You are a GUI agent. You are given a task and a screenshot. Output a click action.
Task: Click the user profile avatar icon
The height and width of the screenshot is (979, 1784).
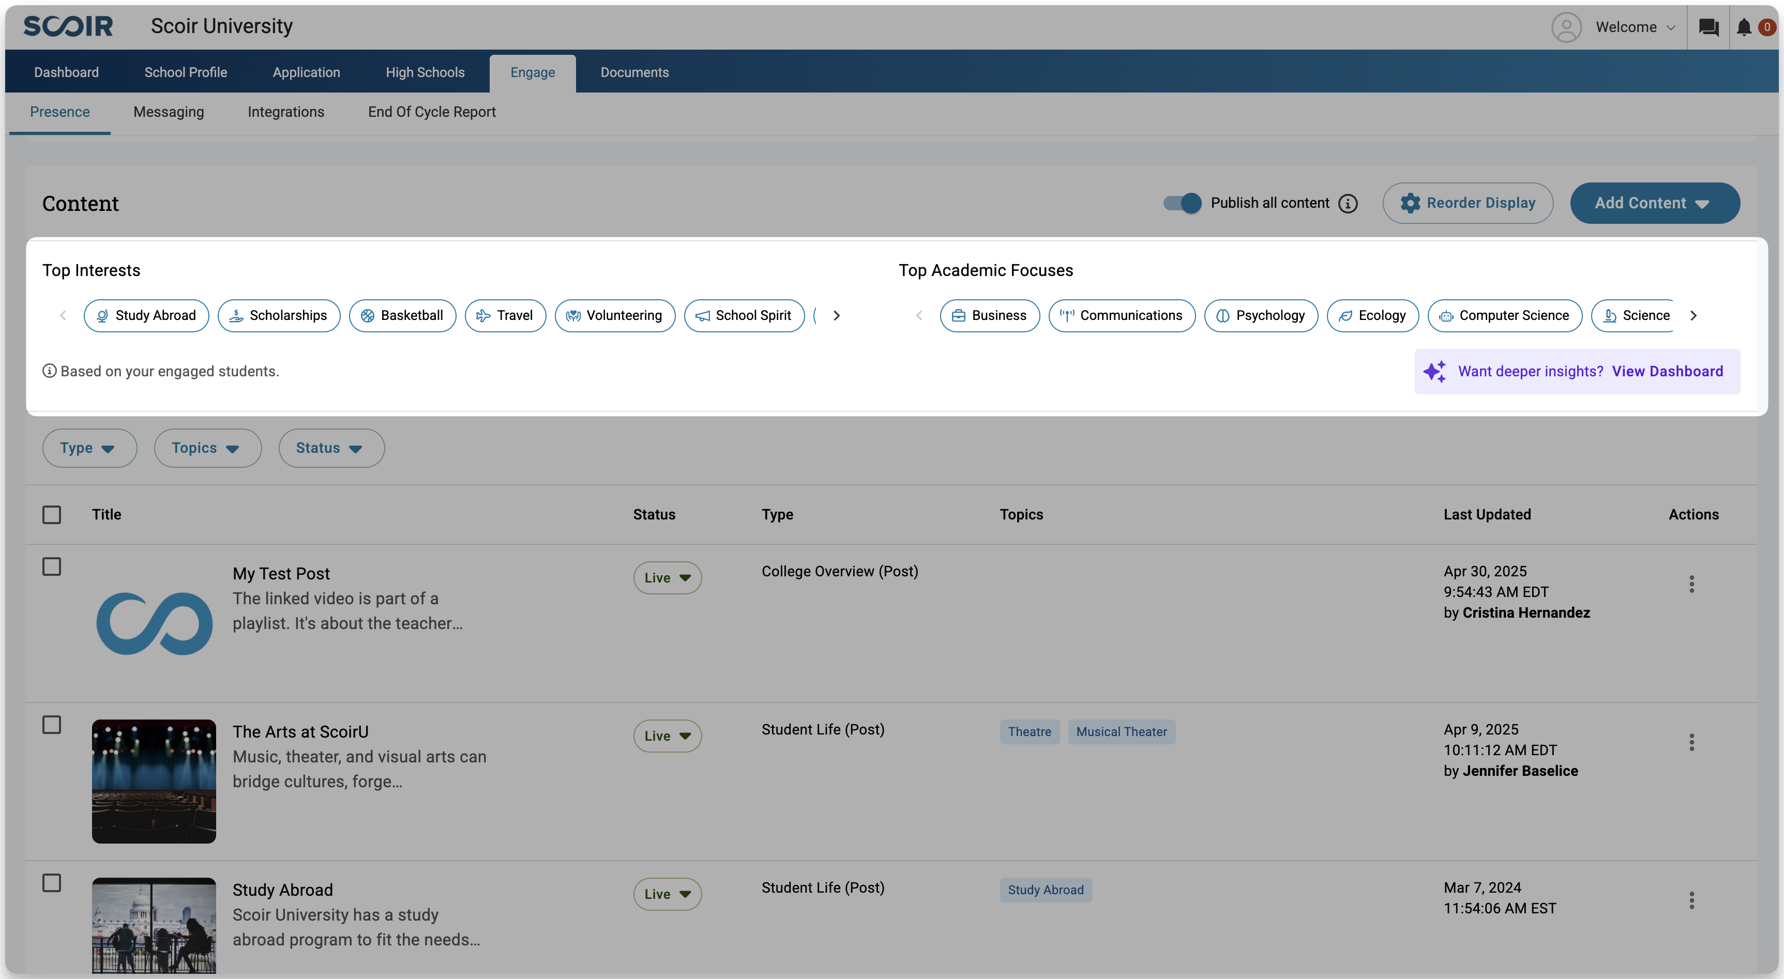point(1566,28)
